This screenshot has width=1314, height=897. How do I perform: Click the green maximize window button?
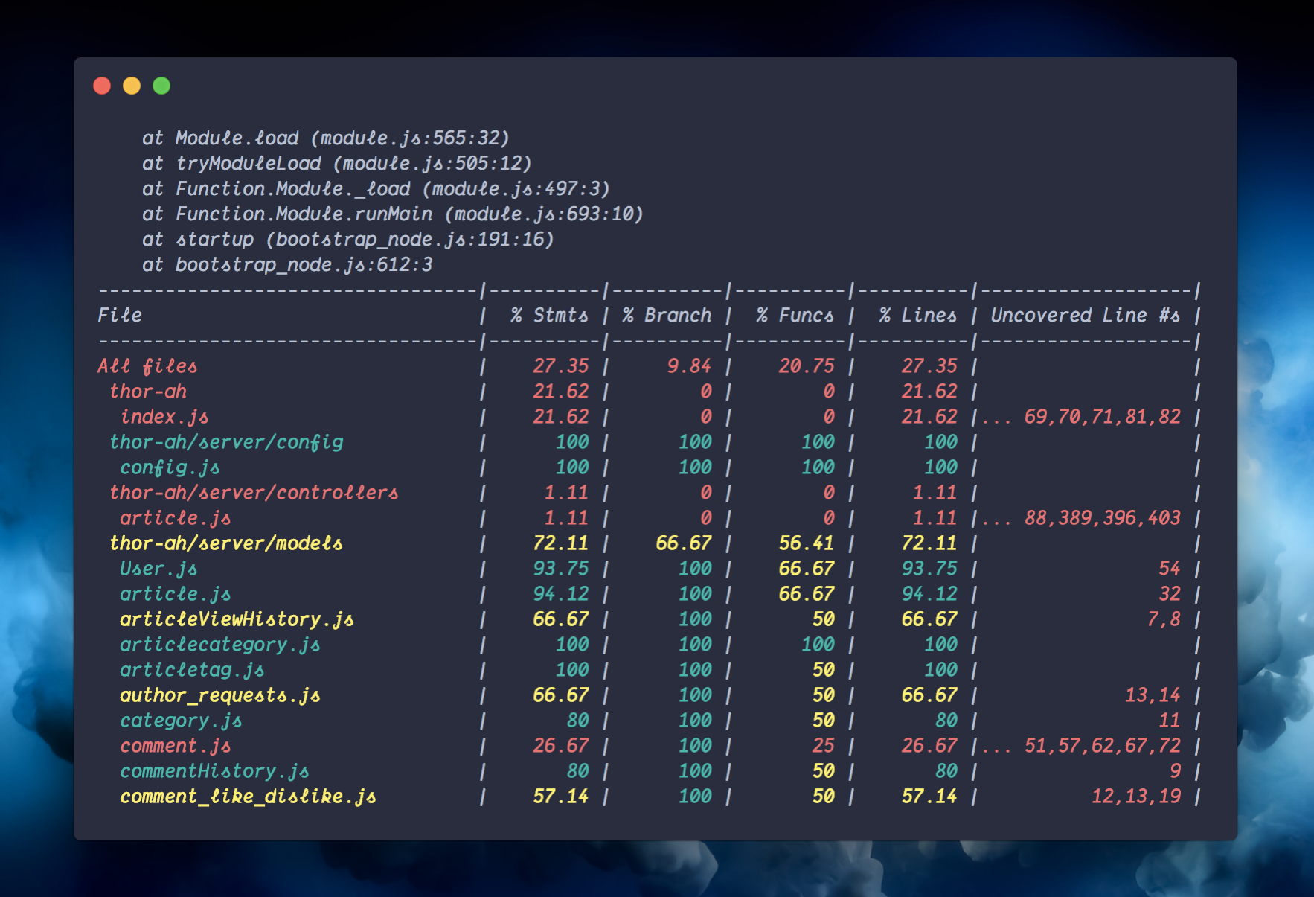161,86
